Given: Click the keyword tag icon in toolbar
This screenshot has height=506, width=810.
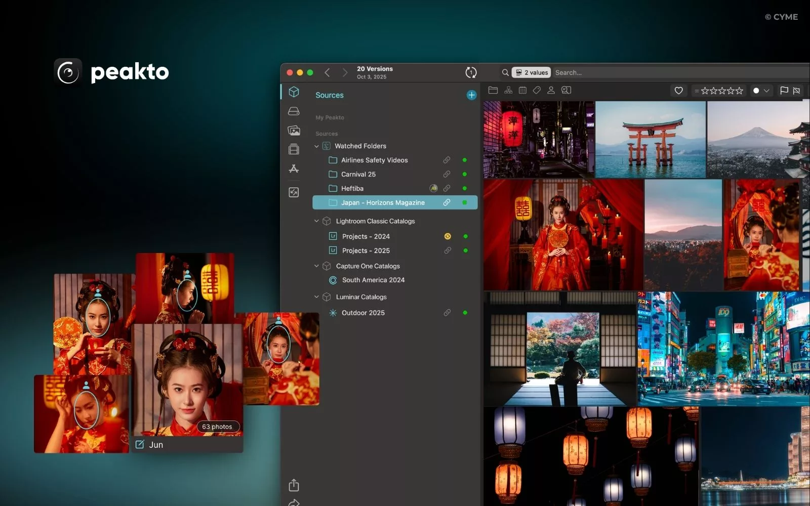Looking at the screenshot, I should (537, 91).
